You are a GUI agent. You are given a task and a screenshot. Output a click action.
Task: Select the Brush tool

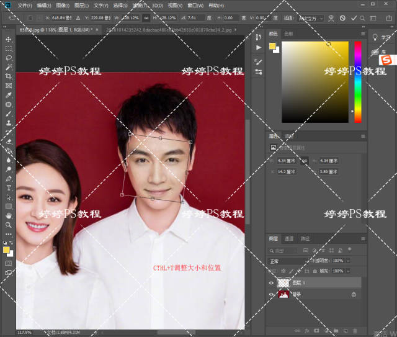tap(9, 114)
